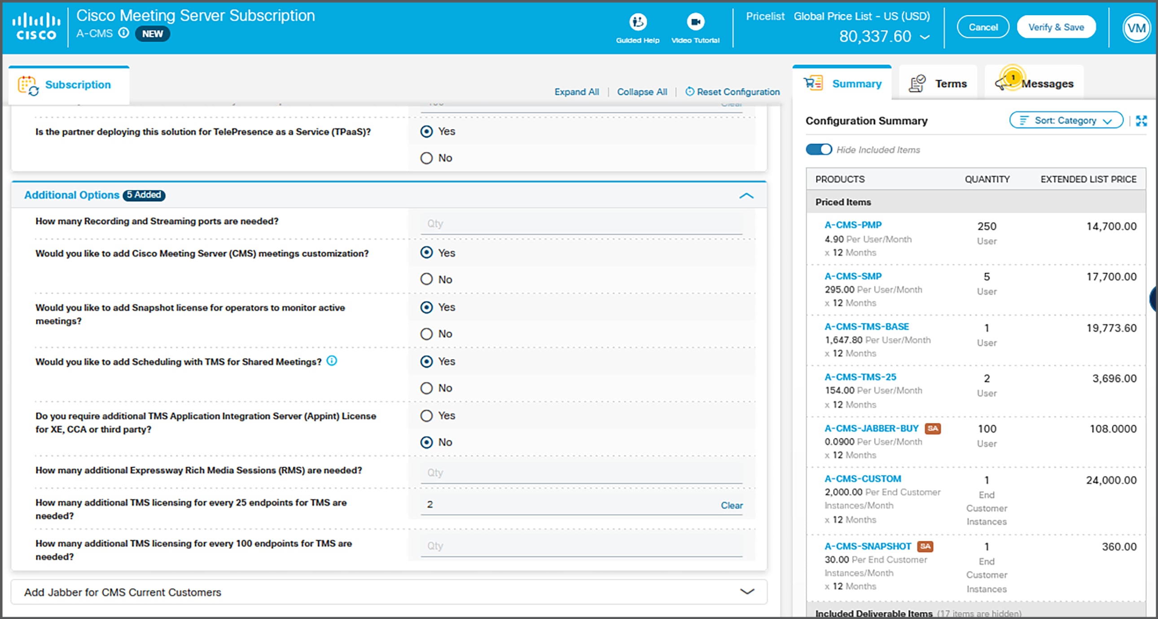
Task: Select No for additional TMS Appint License
Action: 426,442
